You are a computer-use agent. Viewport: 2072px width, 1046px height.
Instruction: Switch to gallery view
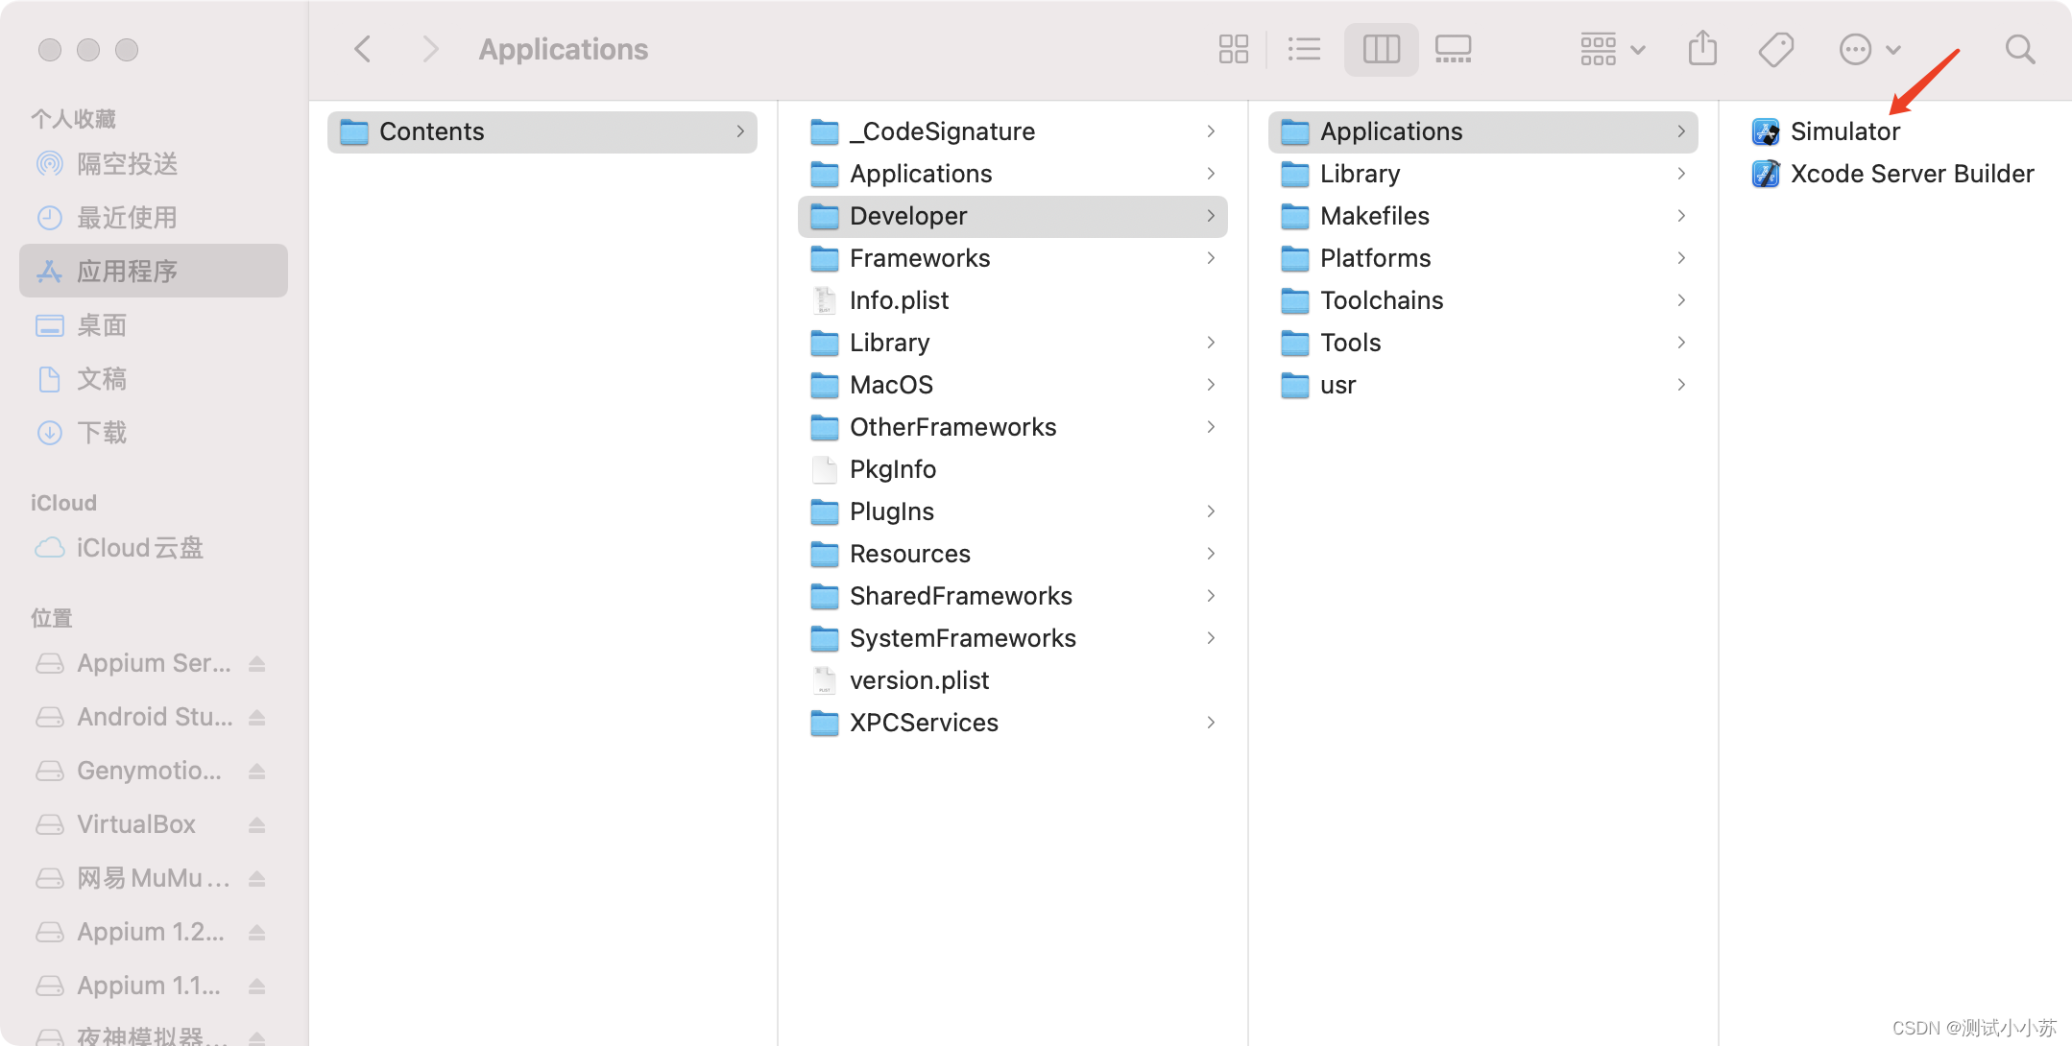pos(1453,49)
